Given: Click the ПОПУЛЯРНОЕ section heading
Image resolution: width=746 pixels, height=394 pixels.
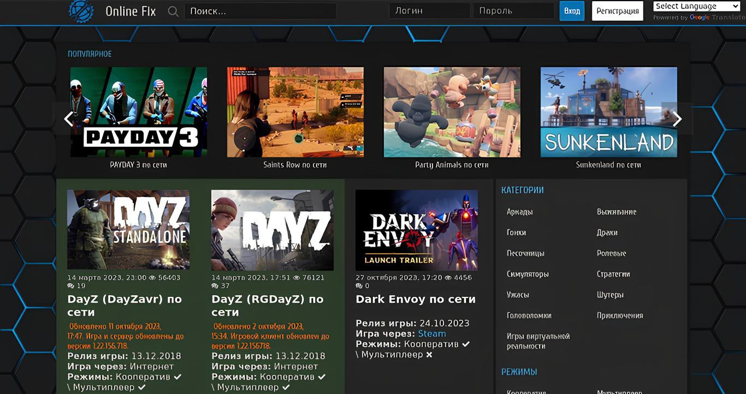Looking at the screenshot, I should coord(90,54).
